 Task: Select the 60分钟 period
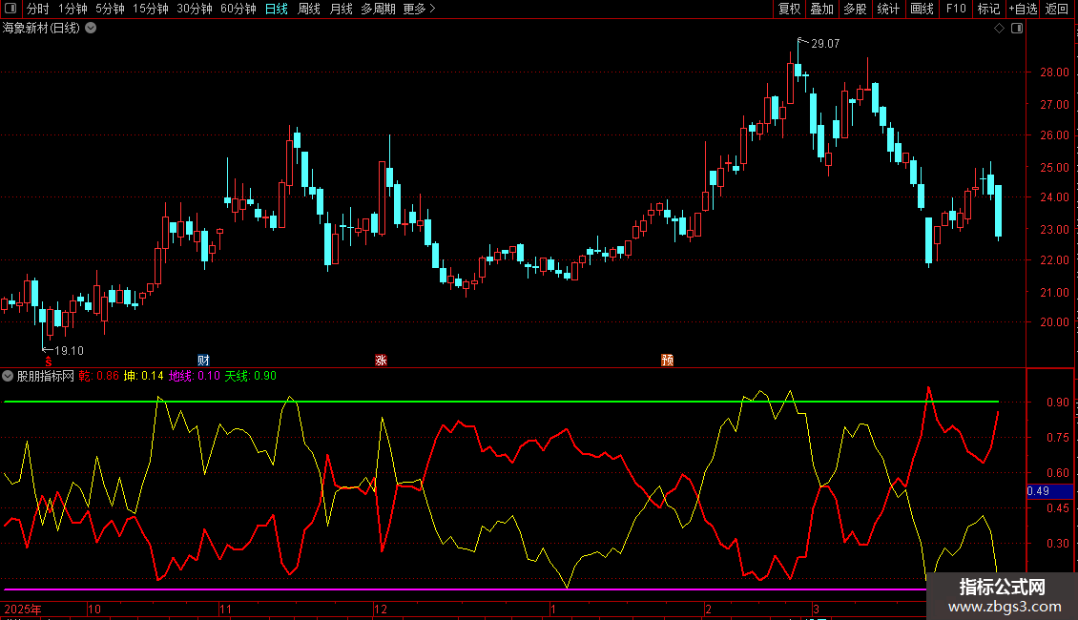coord(238,9)
